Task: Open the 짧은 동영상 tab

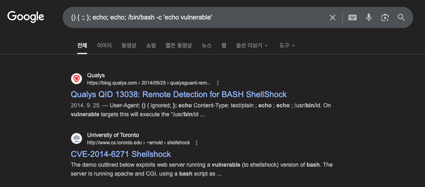Action: (179, 46)
